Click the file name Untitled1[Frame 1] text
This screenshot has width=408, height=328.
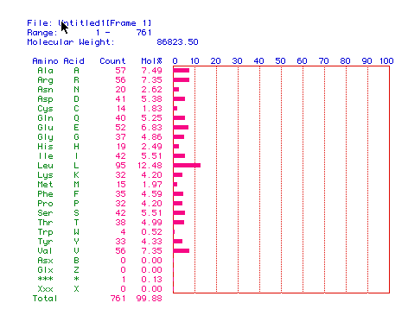[x=105, y=23]
